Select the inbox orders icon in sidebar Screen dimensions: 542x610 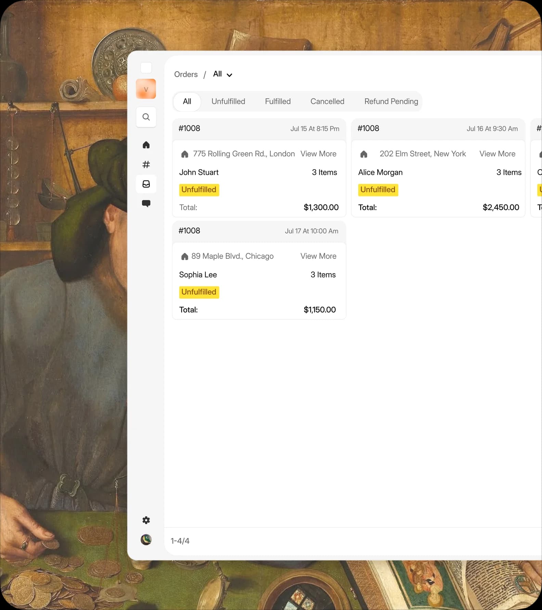(x=146, y=184)
